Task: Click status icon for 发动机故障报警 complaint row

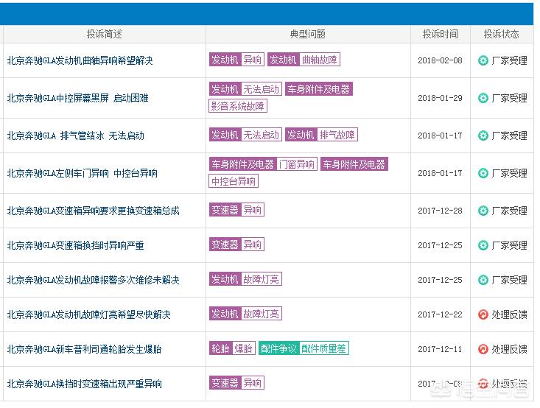Action: click(x=483, y=280)
